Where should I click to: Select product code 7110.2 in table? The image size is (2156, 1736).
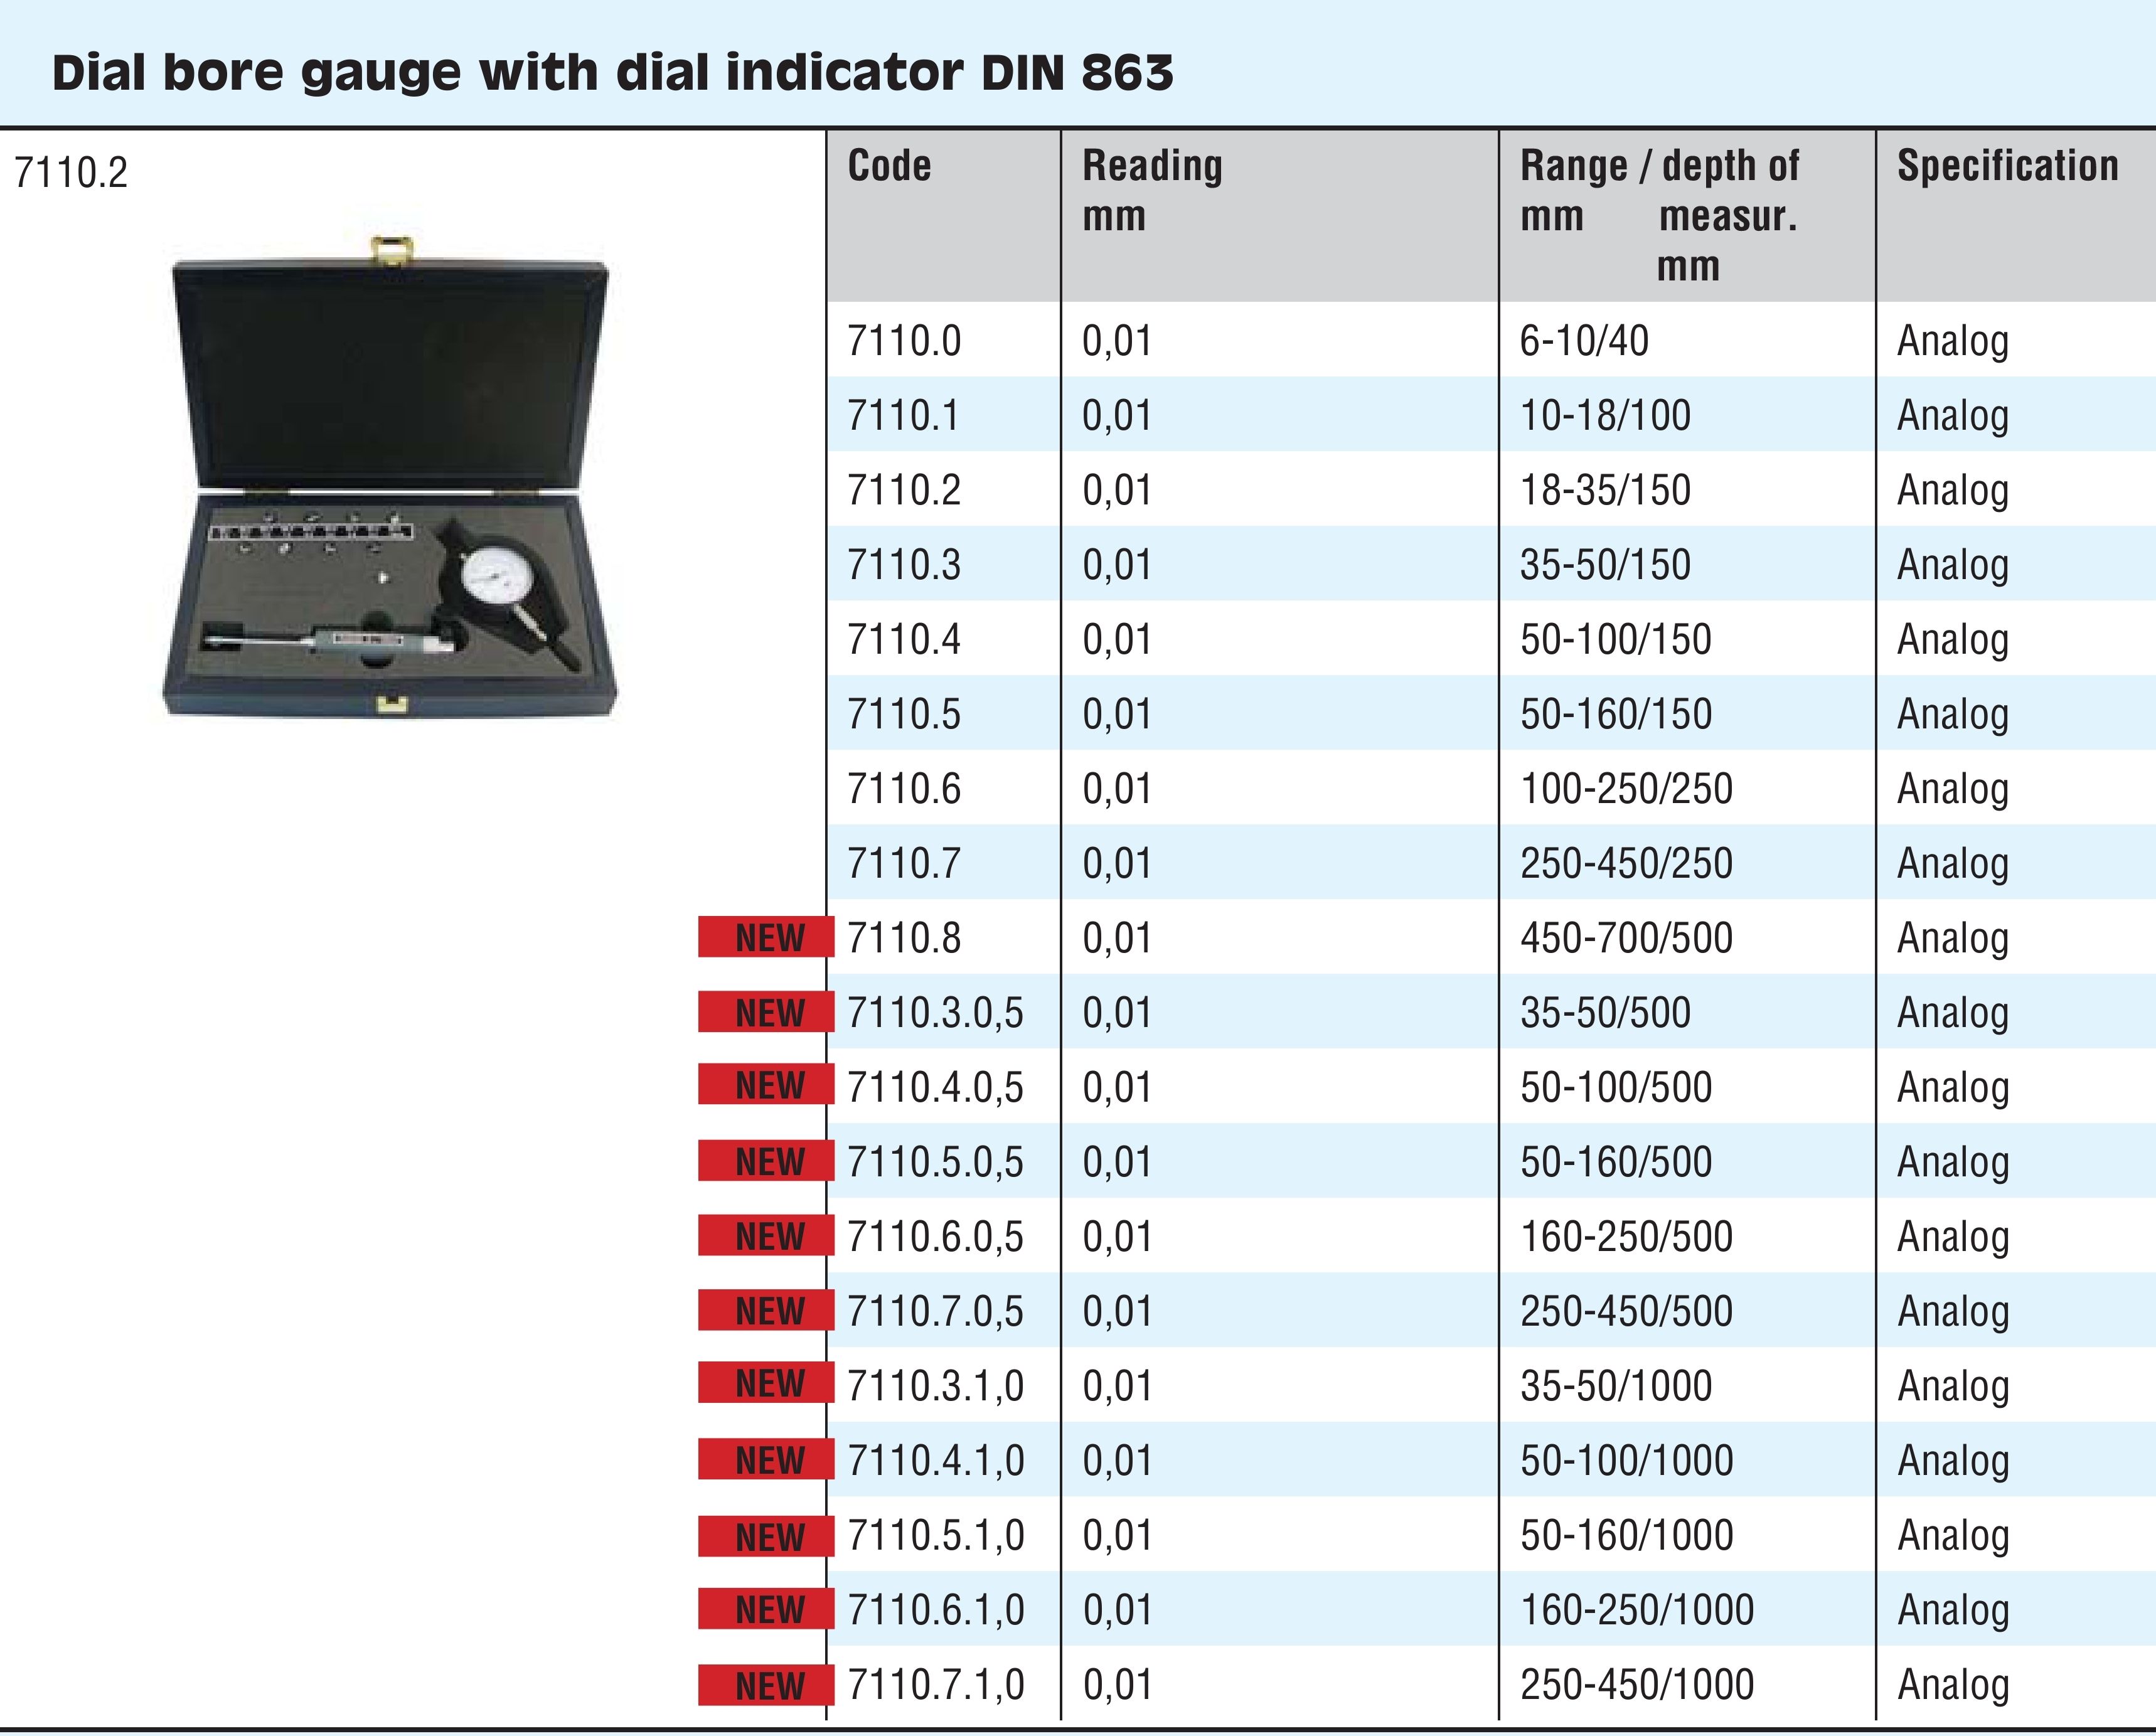pos(904,490)
